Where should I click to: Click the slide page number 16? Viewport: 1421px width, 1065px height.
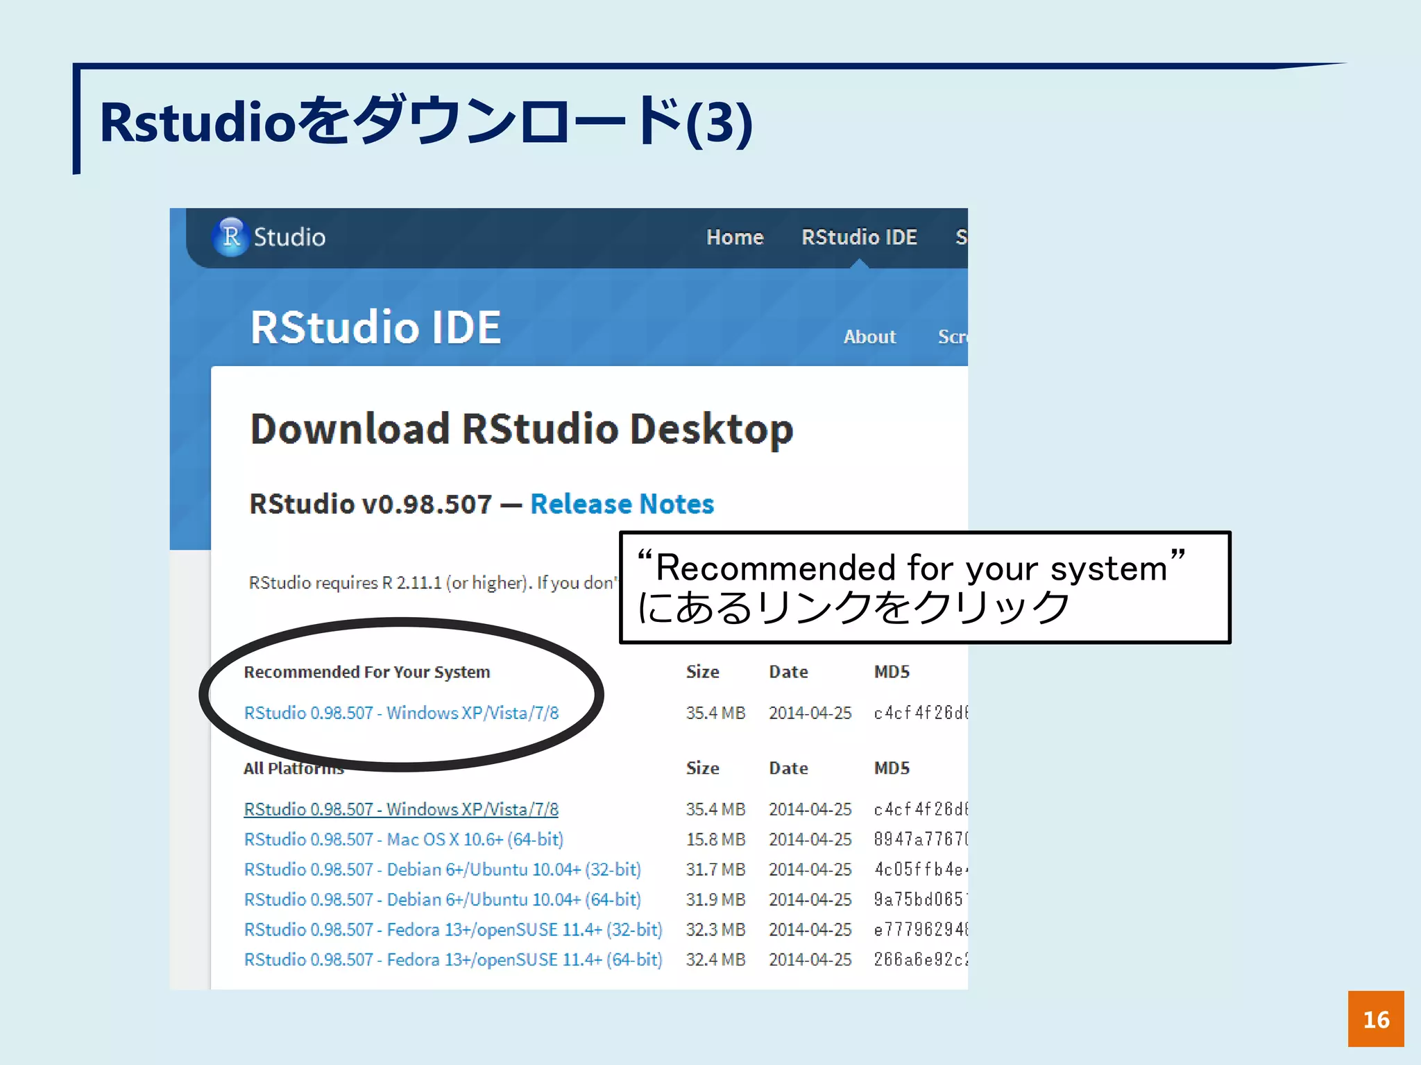tap(1376, 1019)
